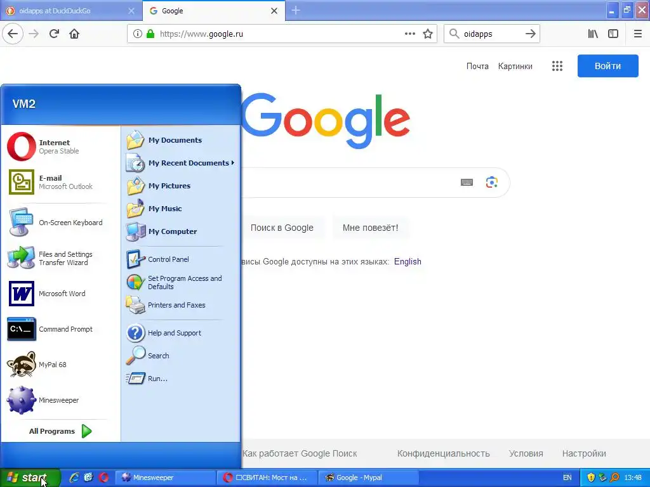Start Files and Settings Transfer Wizard
The width and height of the screenshot is (650, 487).
point(60,258)
